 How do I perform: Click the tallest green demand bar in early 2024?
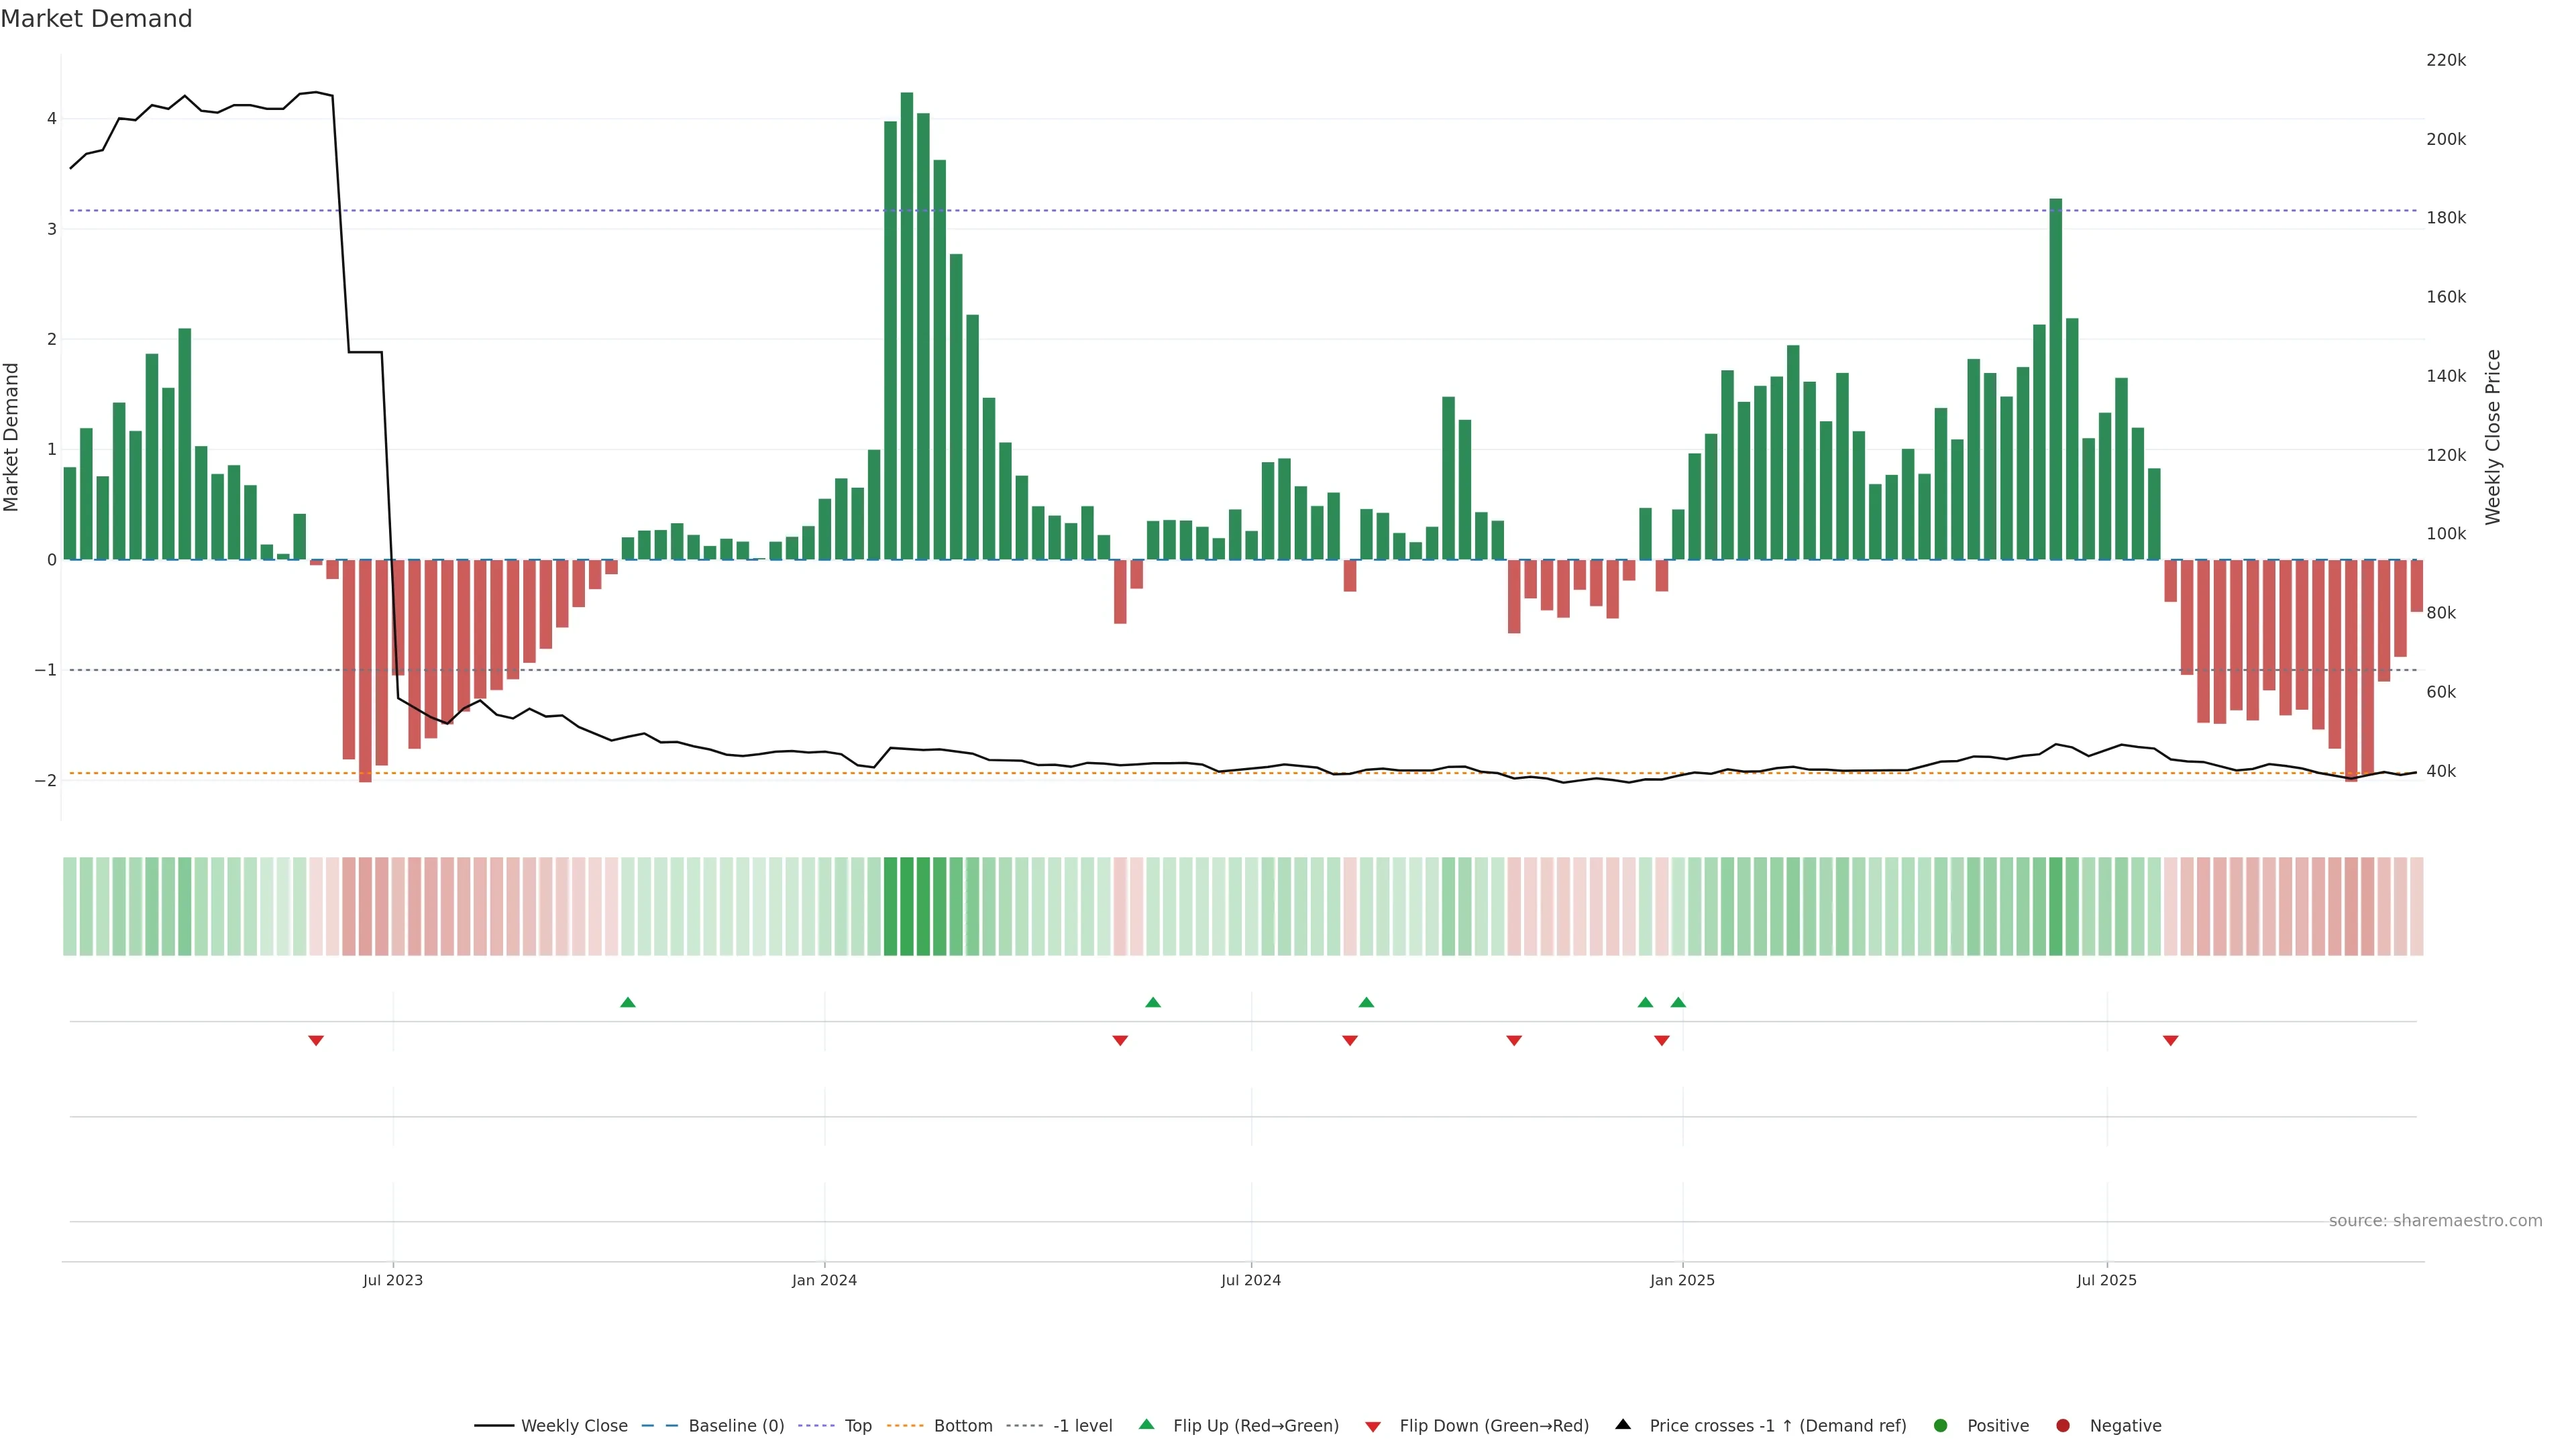point(907,325)
